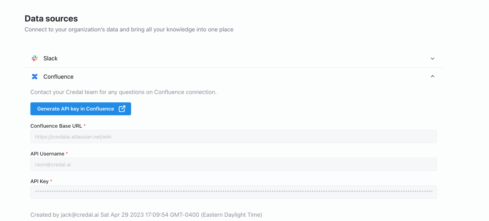The height and width of the screenshot is (221, 489).
Task: Click the Confluence row title
Action: [58, 77]
